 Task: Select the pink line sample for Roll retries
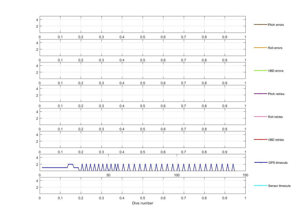click(x=260, y=117)
